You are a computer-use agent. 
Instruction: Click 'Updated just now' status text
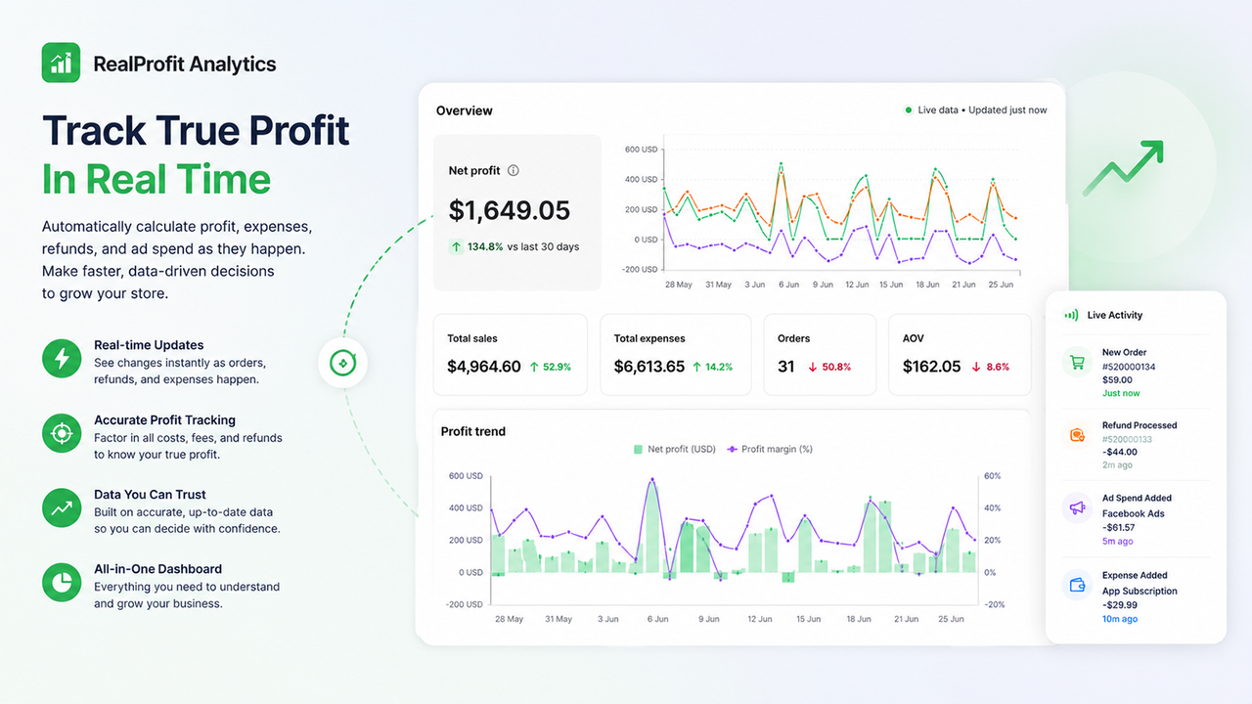pyautogui.click(x=1007, y=110)
